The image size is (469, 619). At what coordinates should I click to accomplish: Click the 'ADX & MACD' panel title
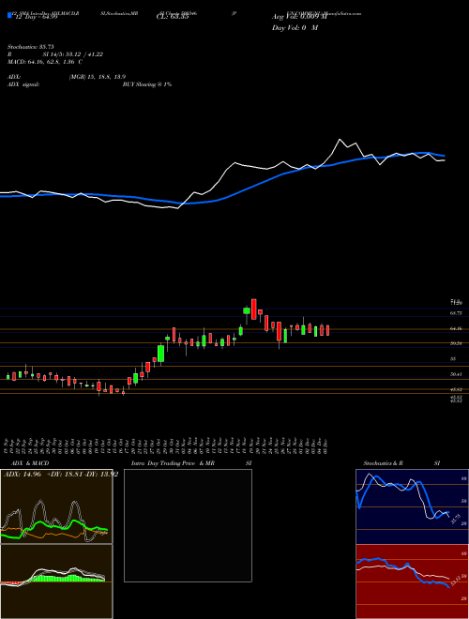point(30,463)
